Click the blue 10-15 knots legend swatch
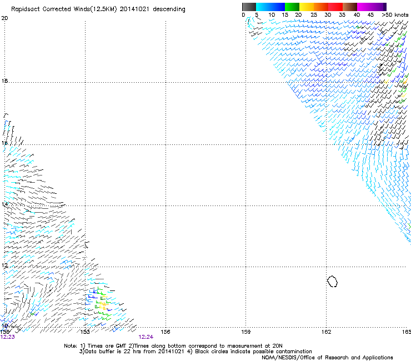The height and width of the screenshot is (361, 411). (278, 7)
